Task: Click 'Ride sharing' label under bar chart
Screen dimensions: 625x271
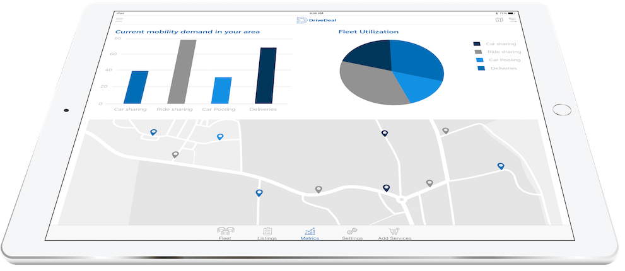Action: point(175,109)
